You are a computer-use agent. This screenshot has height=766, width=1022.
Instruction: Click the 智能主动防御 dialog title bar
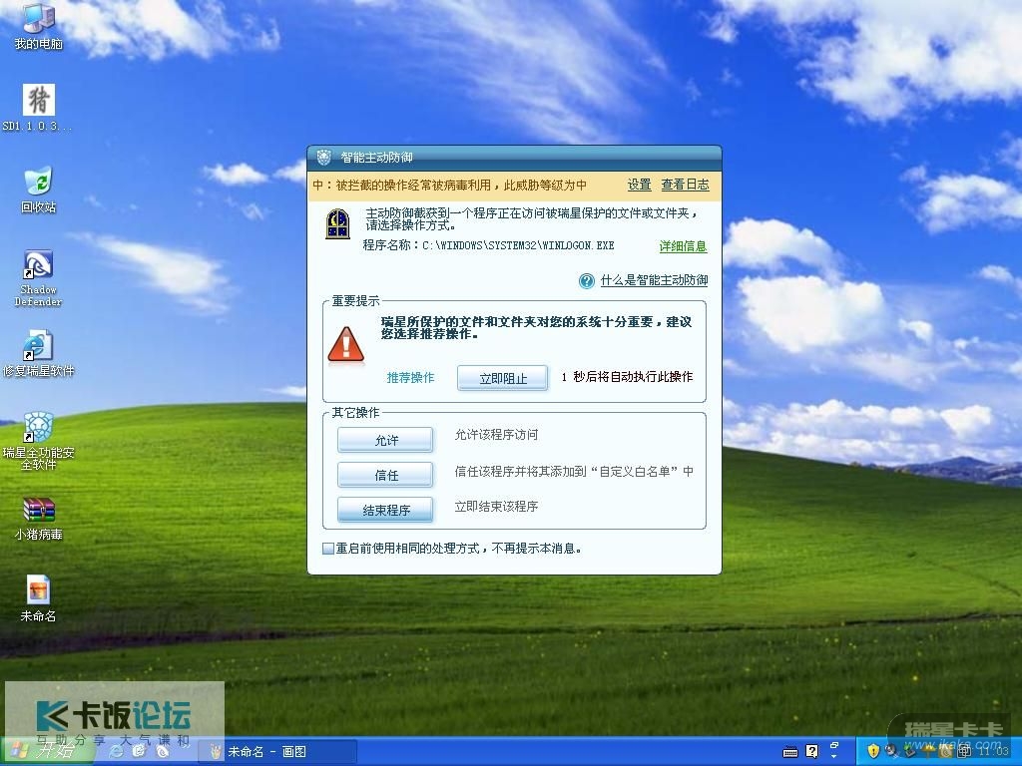(514, 157)
